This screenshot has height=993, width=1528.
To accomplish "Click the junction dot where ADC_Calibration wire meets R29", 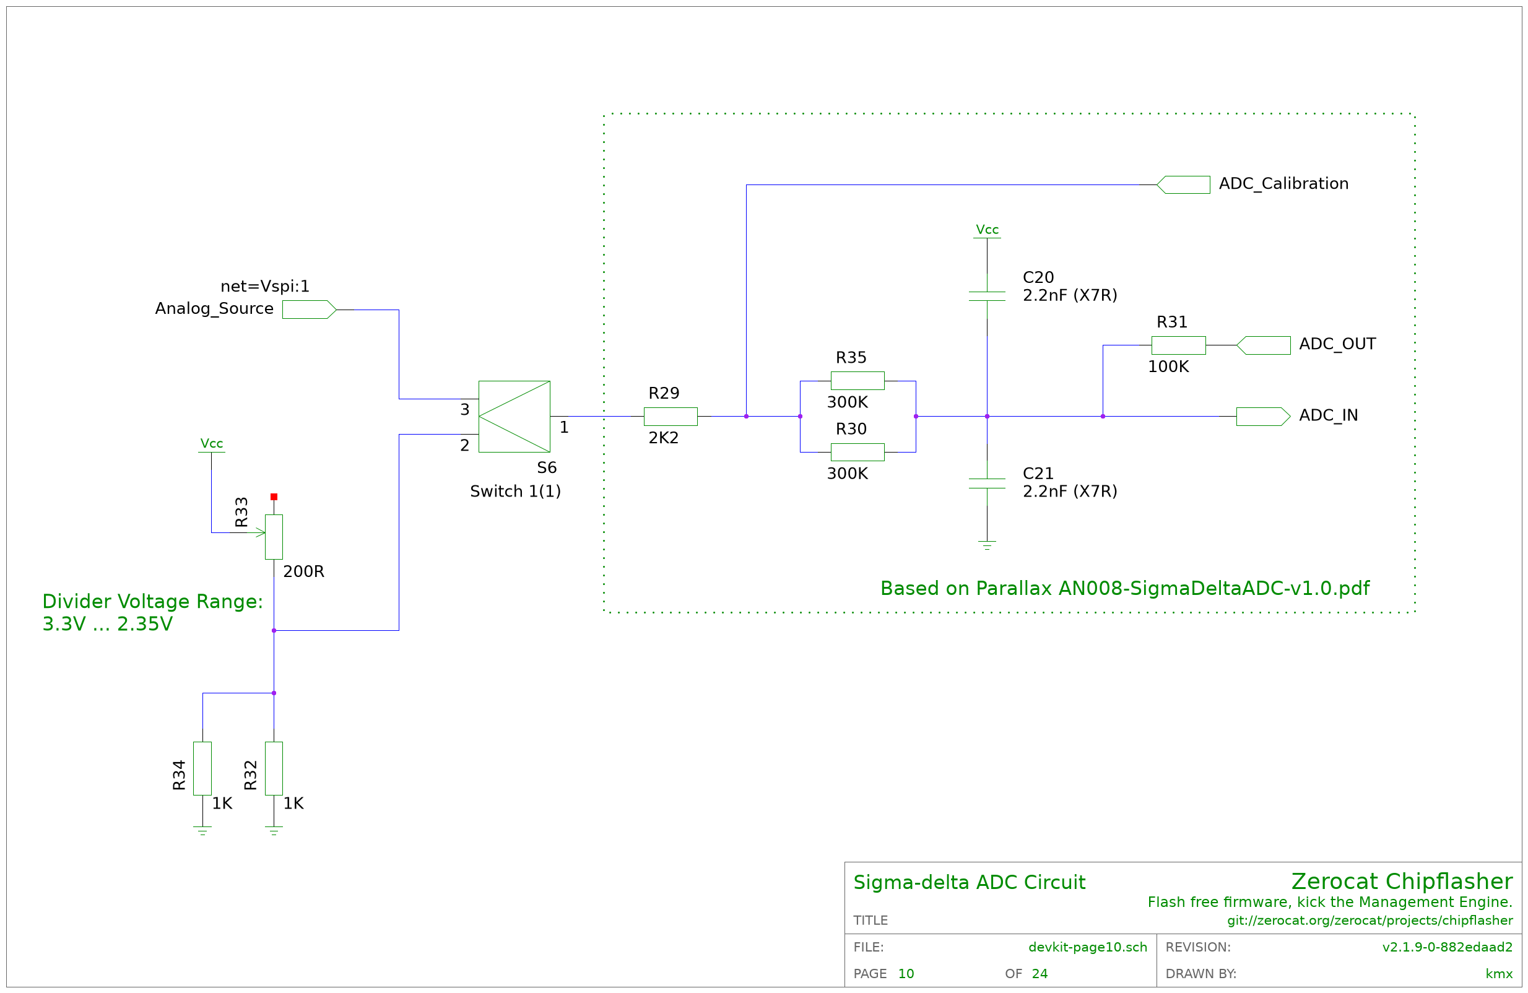I will 746,417.
